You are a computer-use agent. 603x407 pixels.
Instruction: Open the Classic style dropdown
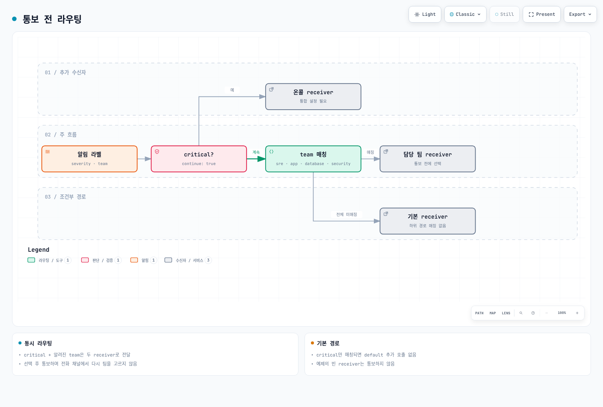(465, 14)
